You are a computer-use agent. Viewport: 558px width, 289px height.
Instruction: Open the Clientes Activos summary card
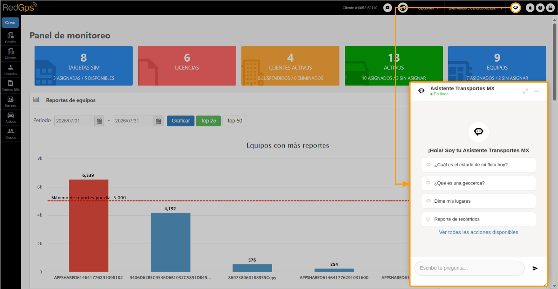(290, 66)
